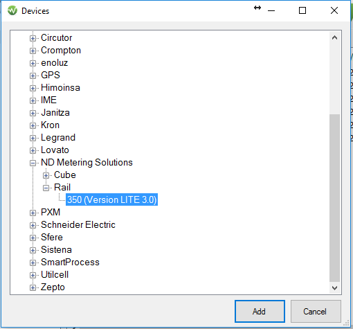
Task: Expand the Circutor tree node
Action: [x=33, y=38]
